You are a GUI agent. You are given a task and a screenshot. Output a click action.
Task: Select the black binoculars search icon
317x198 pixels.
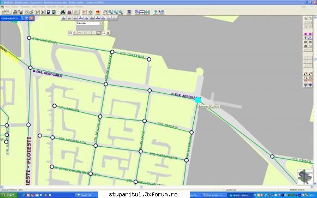pos(63,12)
